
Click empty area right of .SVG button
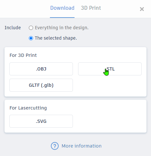point(110,121)
